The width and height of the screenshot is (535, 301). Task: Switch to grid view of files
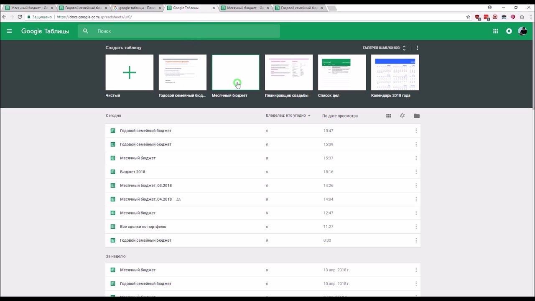(x=388, y=116)
